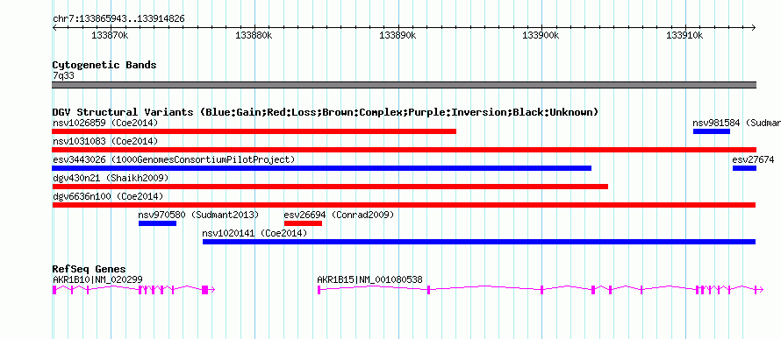781x339 pixels.
Task: Click the red dgv6636n100 loss bar
Action: (x=404, y=205)
